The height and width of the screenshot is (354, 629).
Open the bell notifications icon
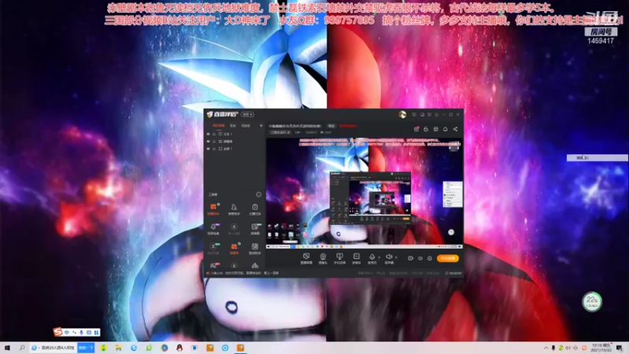(x=445, y=129)
